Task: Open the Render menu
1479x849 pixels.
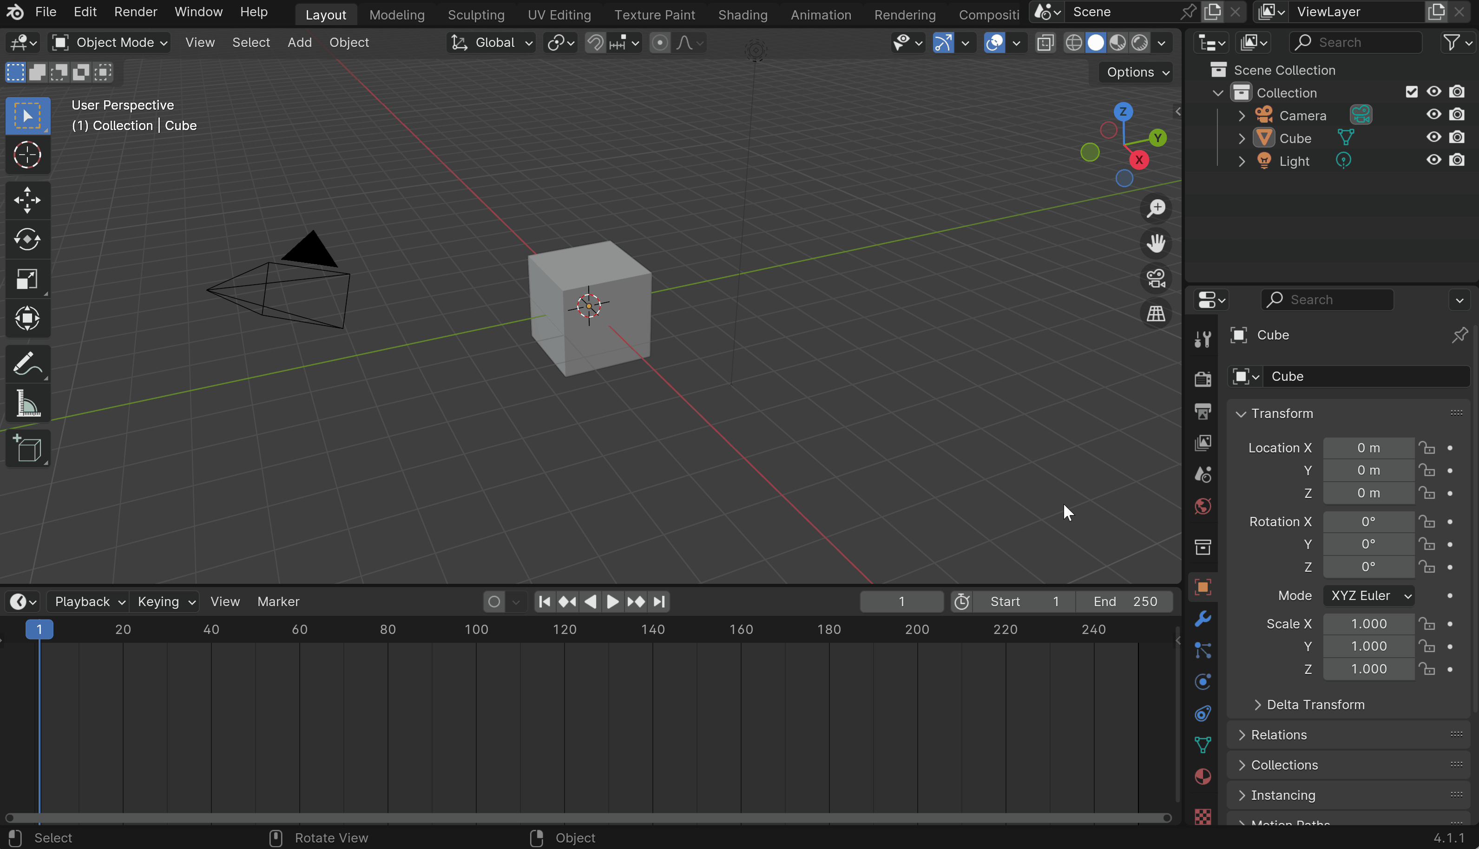Action: coord(135,12)
